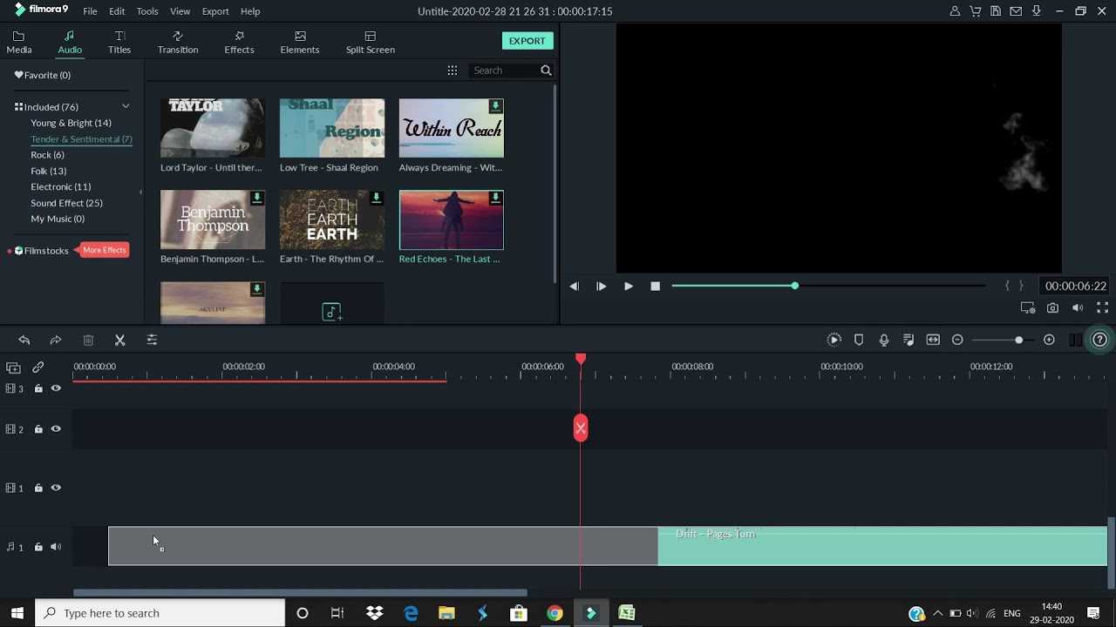Open the Export menu
Screen dimensions: 1116x627
tap(215, 11)
